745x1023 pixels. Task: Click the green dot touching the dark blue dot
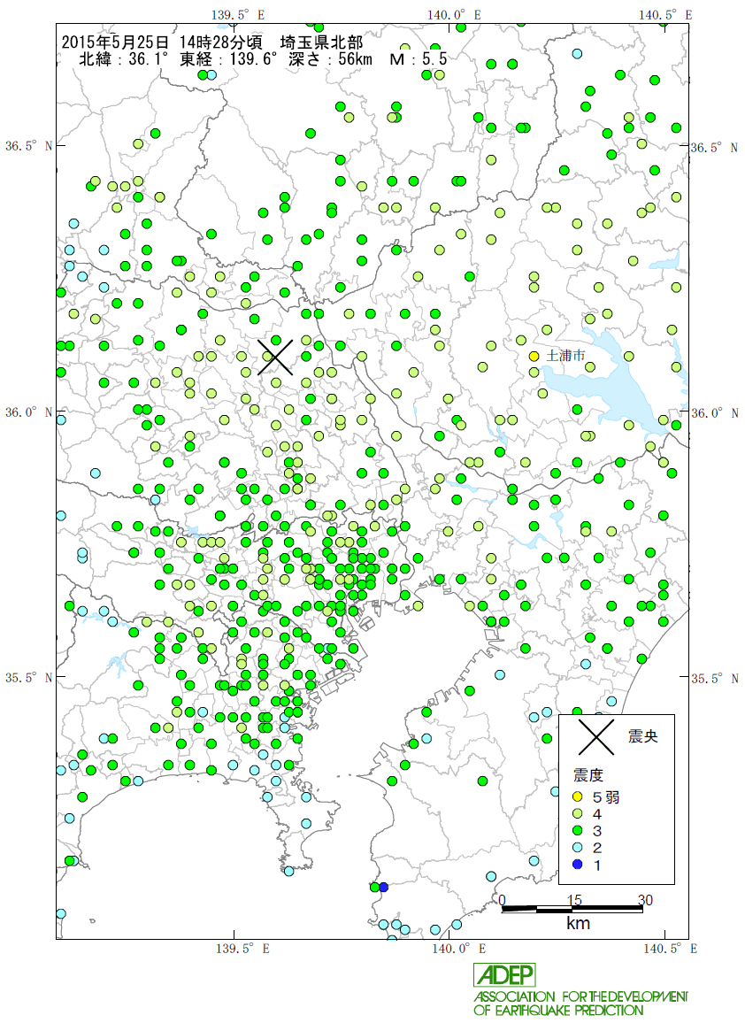coord(375,887)
